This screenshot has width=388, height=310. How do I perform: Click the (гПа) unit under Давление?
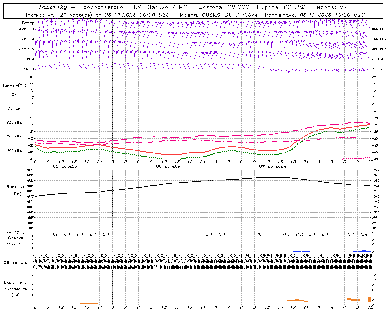pos(16,194)
